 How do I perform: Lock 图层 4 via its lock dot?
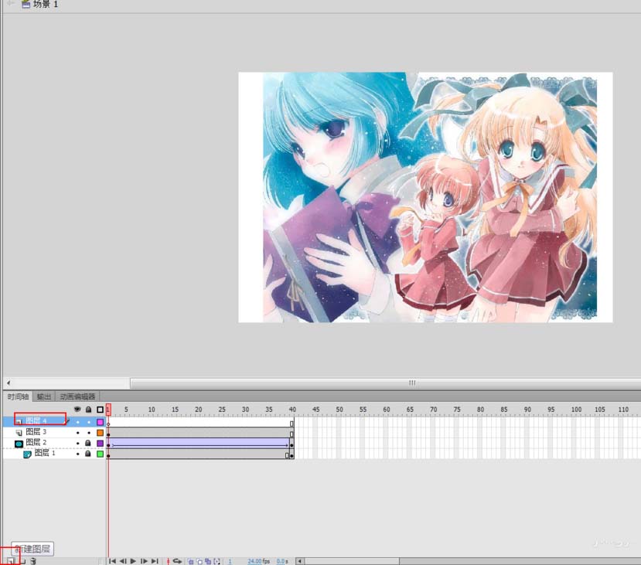click(89, 422)
